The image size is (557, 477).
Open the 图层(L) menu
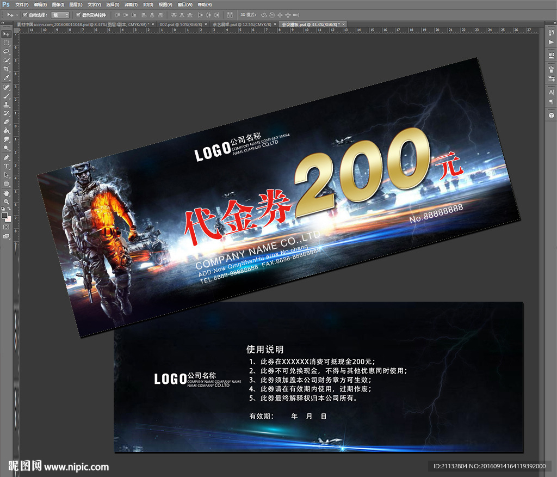(x=76, y=4)
